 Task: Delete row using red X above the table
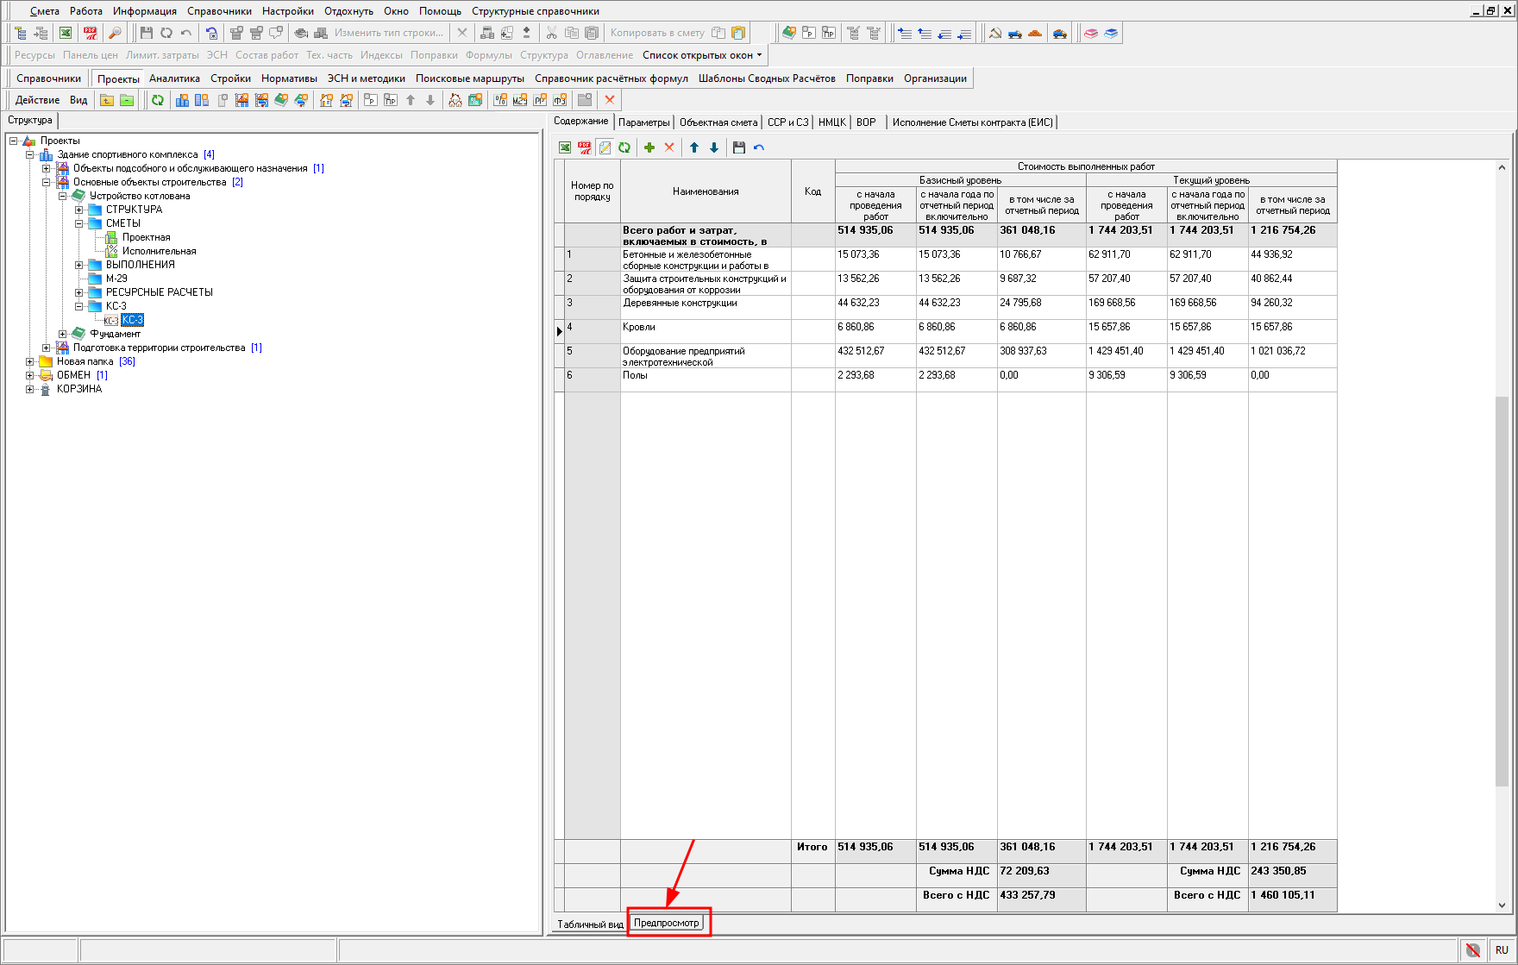pyautogui.click(x=669, y=147)
